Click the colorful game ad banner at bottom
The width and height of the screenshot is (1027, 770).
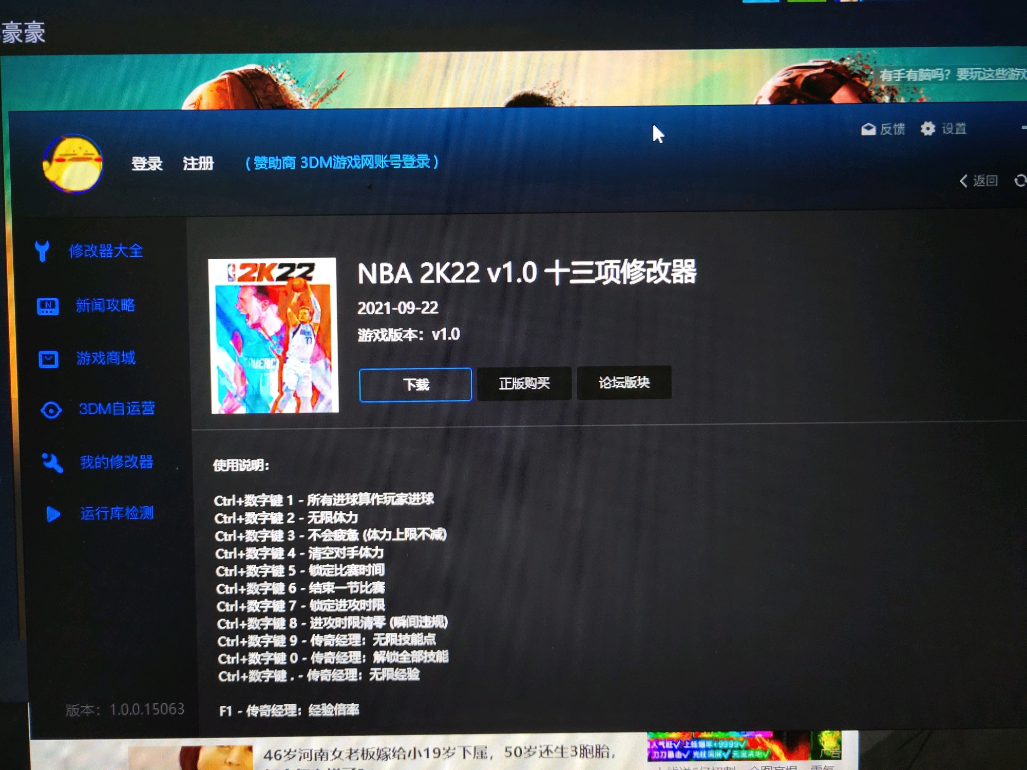(x=744, y=746)
